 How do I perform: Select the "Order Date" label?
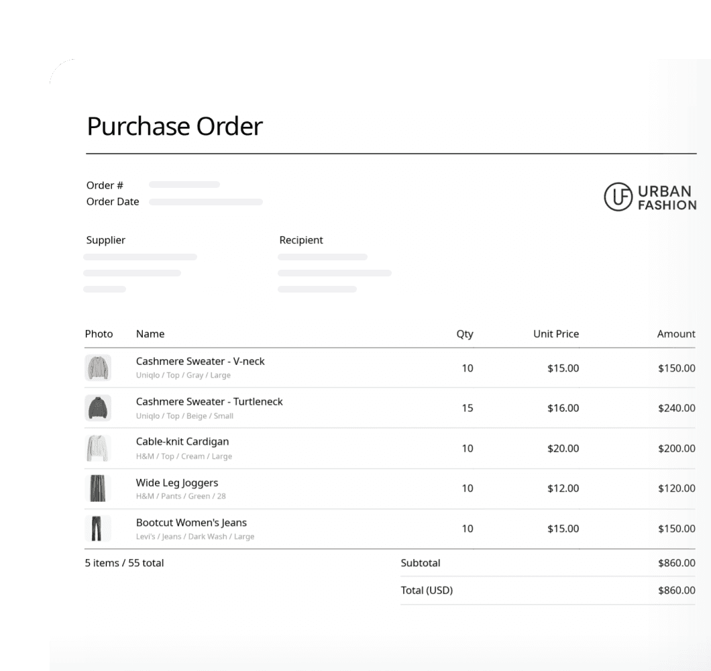click(x=113, y=201)
